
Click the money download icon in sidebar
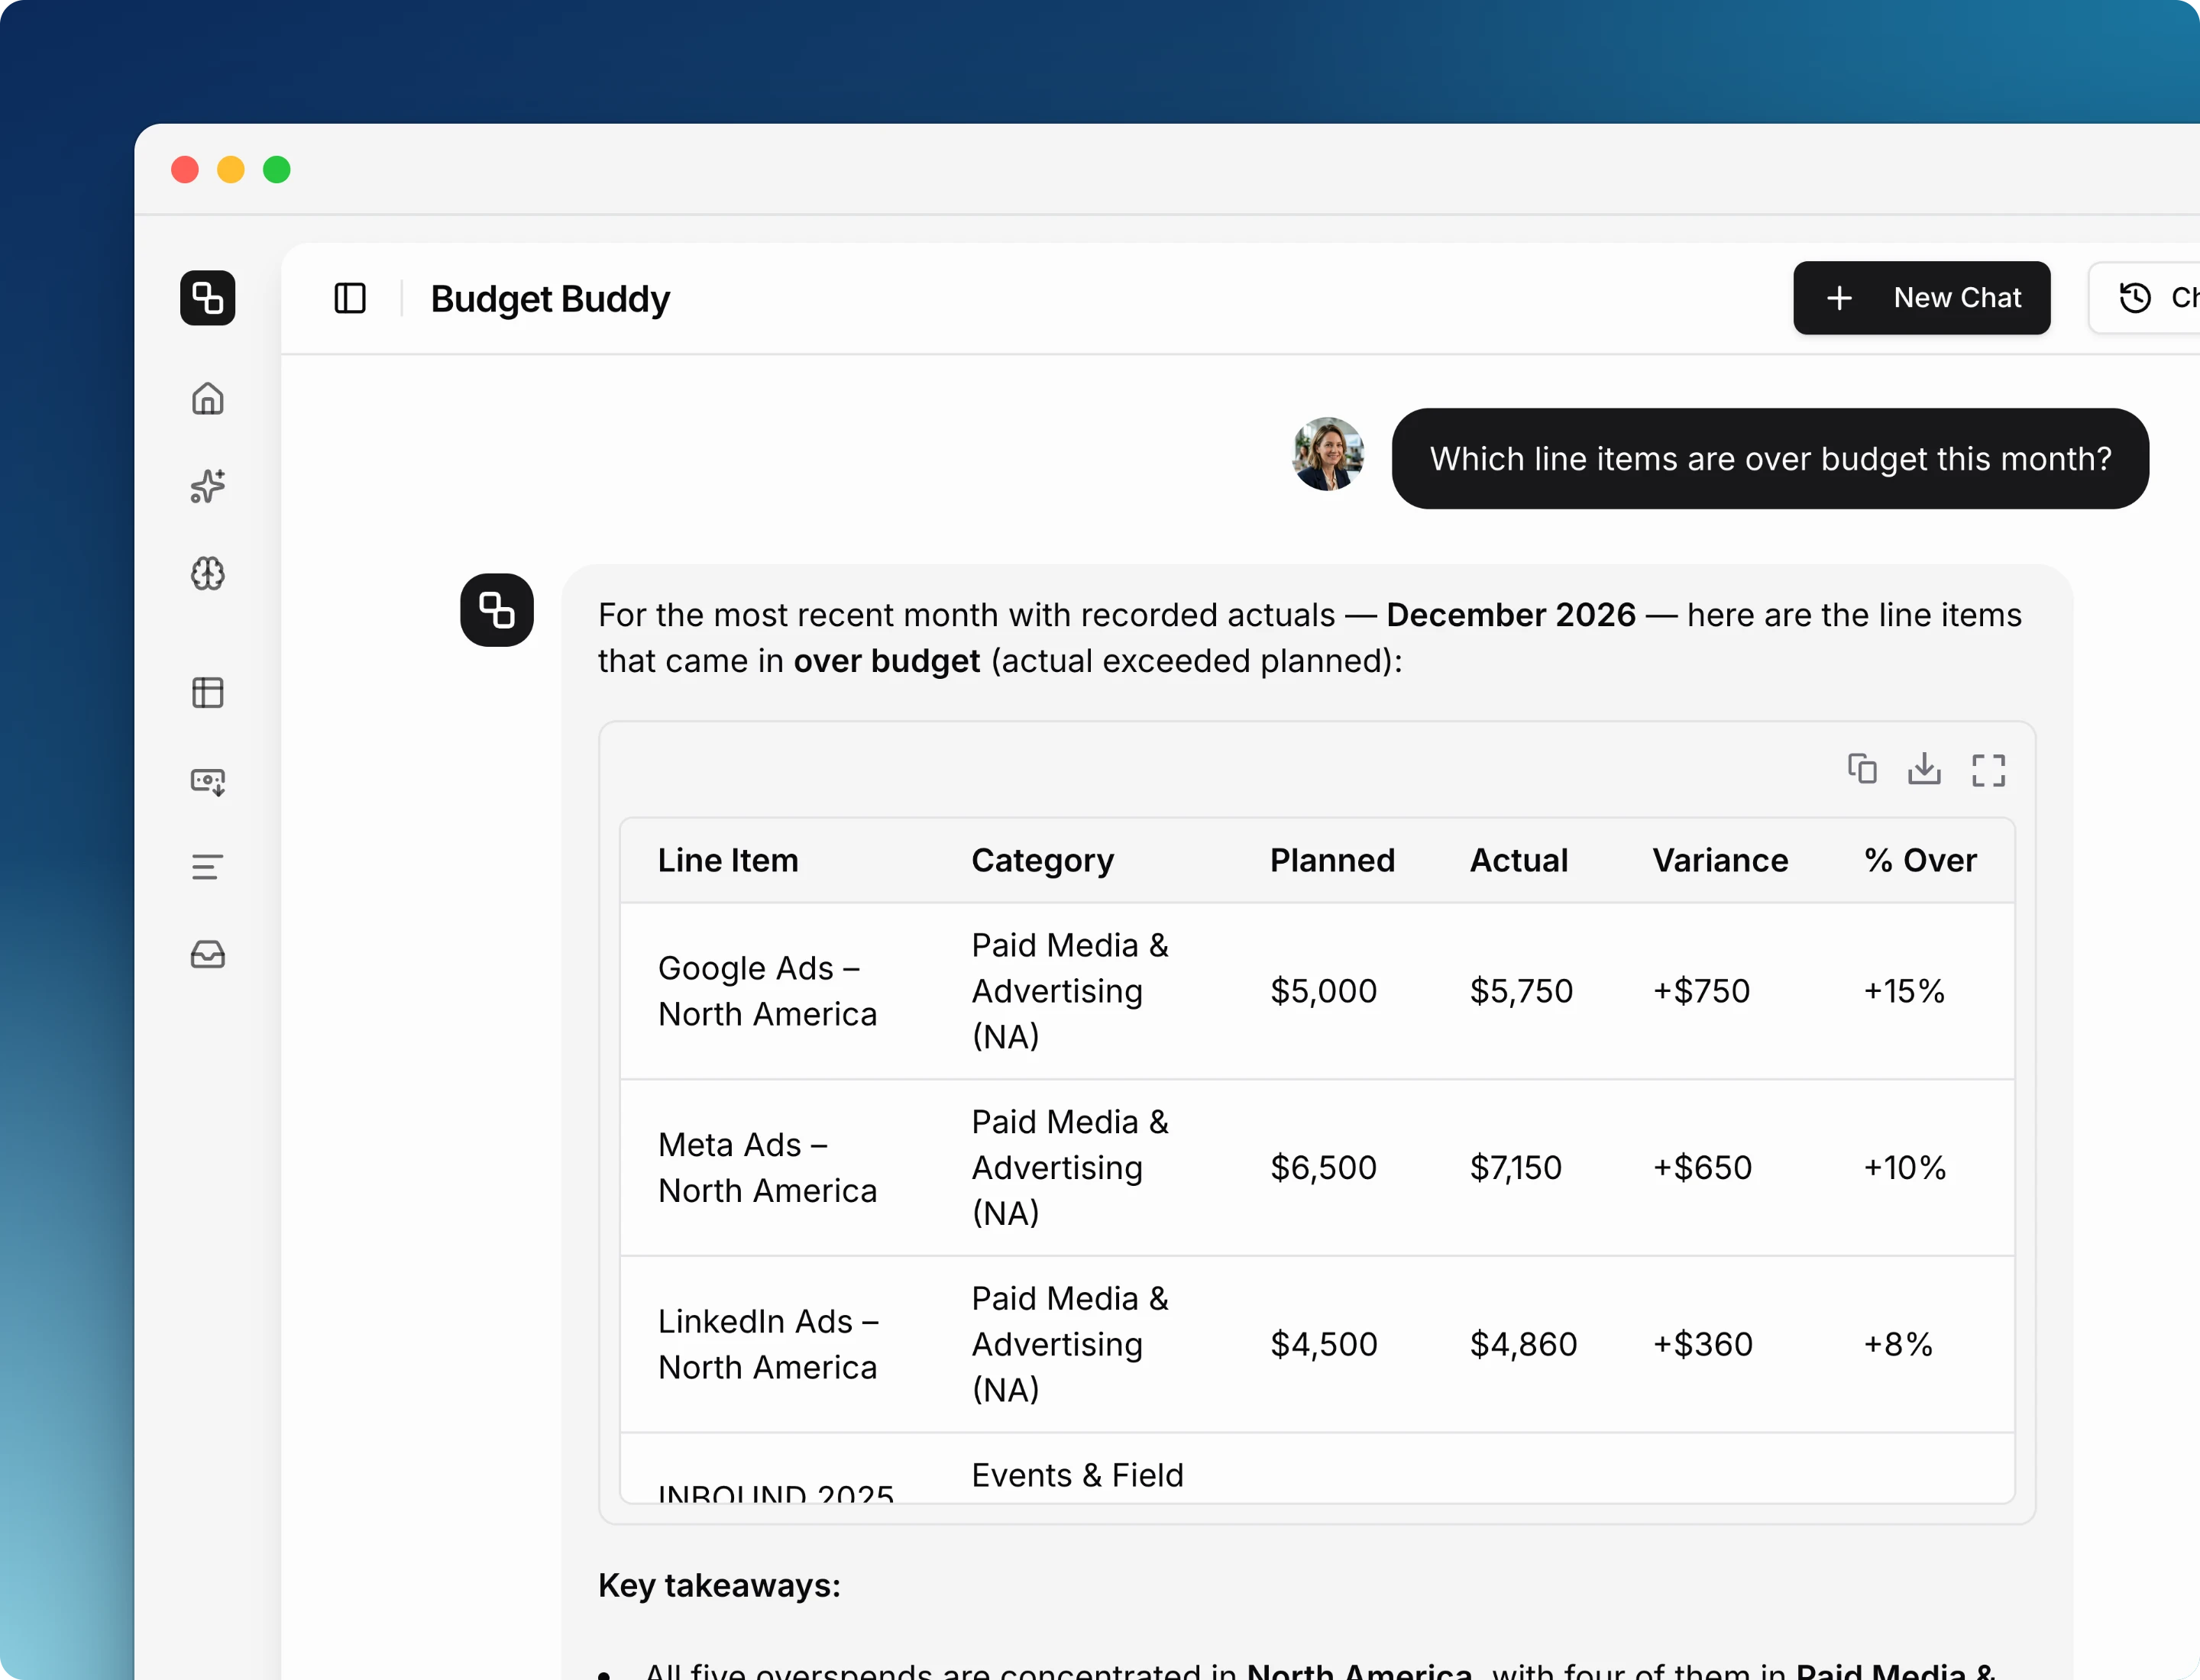coord(207,781)
